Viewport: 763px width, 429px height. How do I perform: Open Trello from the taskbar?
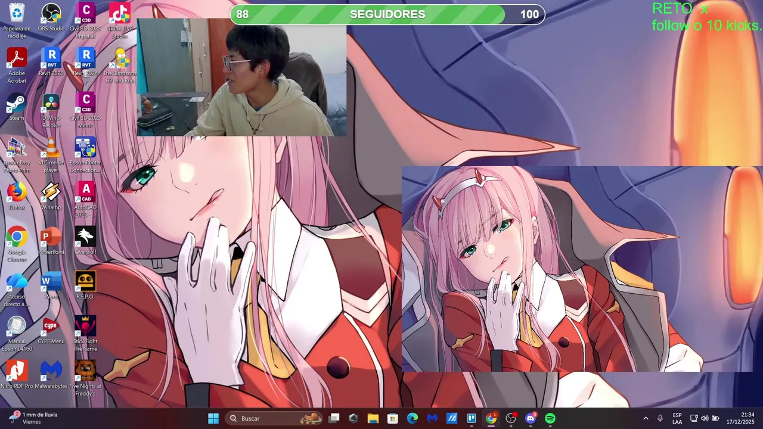pos(471,418)
